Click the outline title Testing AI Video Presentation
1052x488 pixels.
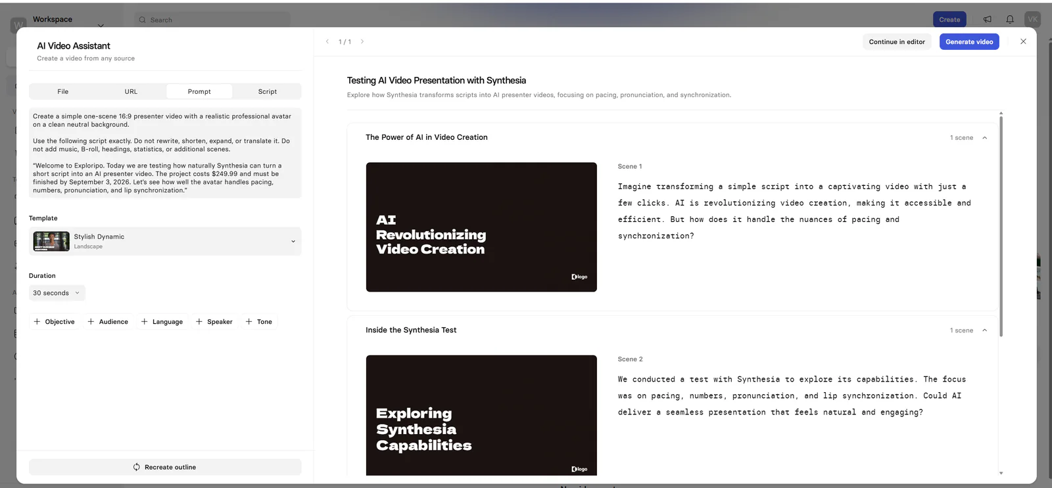tap(437, 80)
